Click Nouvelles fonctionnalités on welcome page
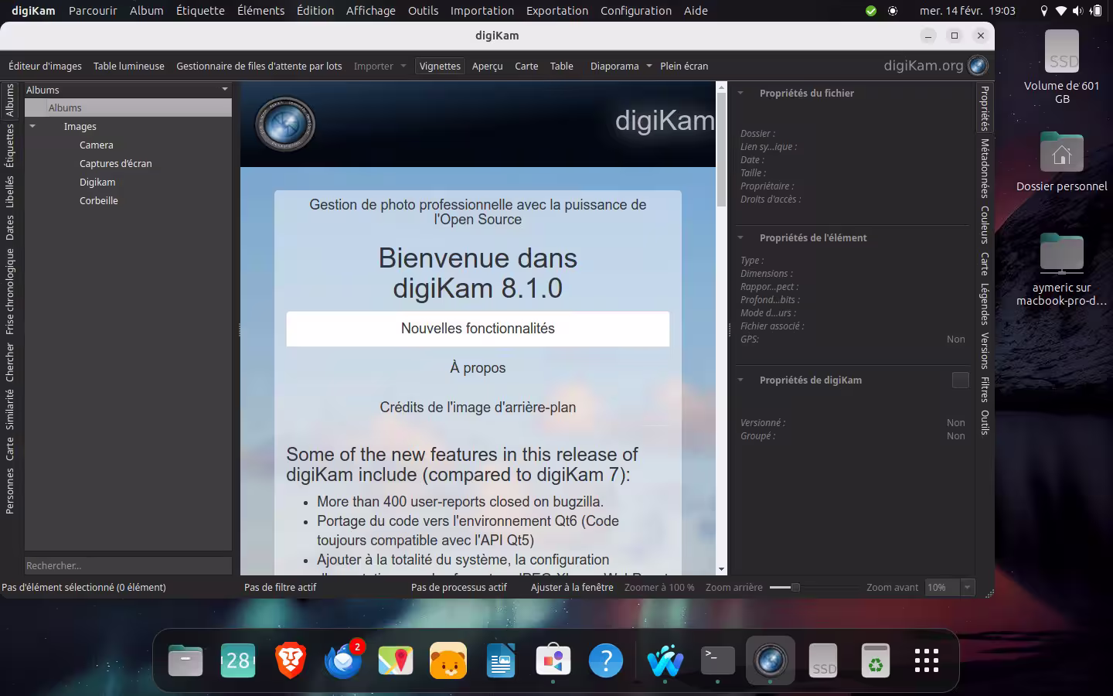The width and height of the screenshot is (1113, 696). pyautogui.click(x=478, y=329)
